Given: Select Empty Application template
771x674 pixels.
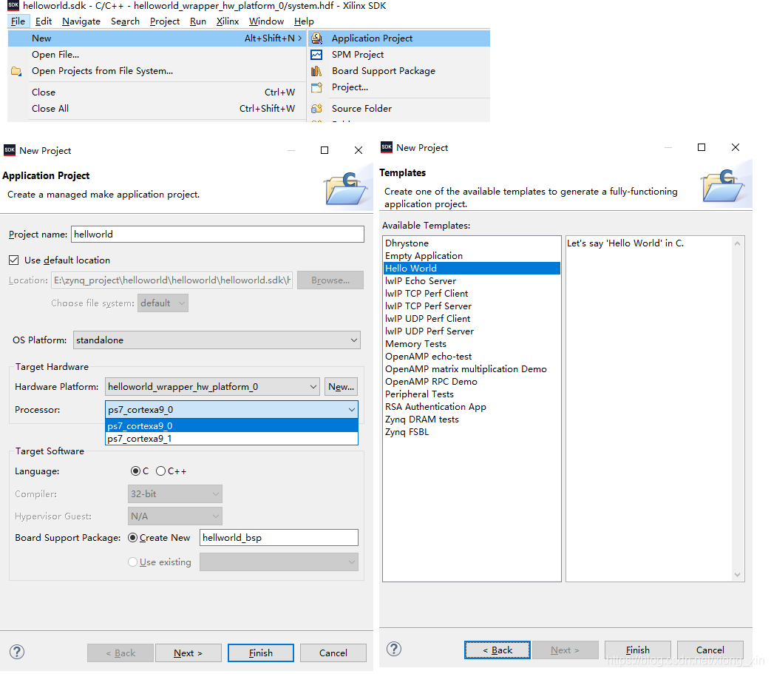Looking at the screenshot, I should [472, 256].
